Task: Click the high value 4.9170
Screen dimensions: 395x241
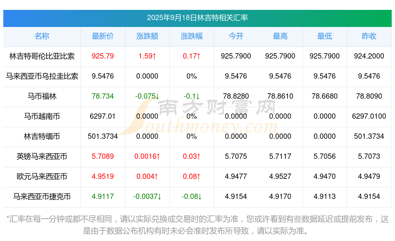Action: click(280, 197)
